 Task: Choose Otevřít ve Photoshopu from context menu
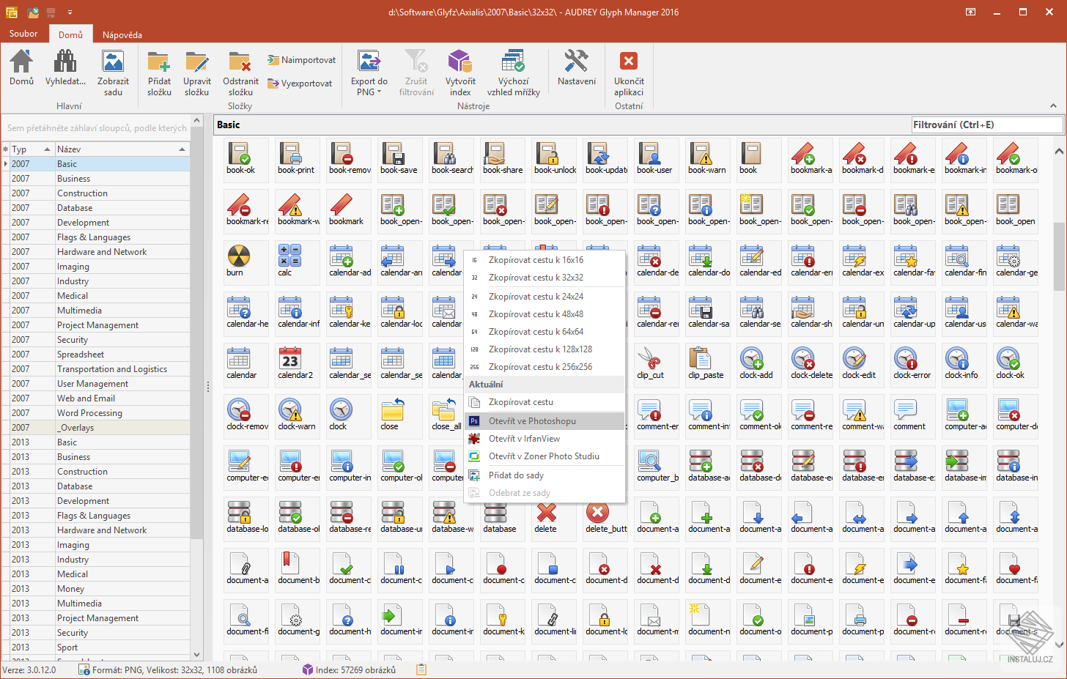(x=532, y=421)
